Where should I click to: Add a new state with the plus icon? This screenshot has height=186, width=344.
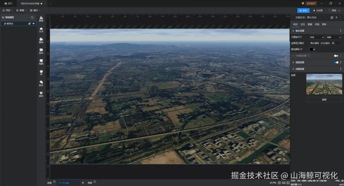(x=336, y=17)
